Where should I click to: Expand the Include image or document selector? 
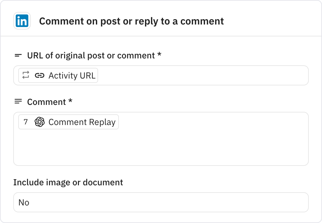coord(161,202)
